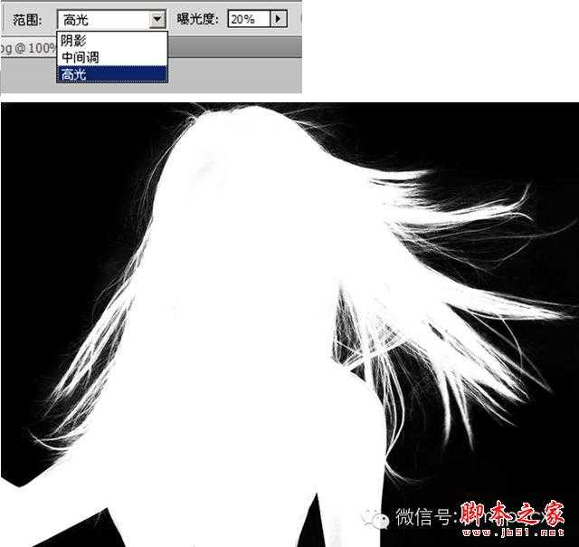Click the WeChat logo icon in watermark
Image resolution: width=579 pixels, height=547 pixels.
375,517
